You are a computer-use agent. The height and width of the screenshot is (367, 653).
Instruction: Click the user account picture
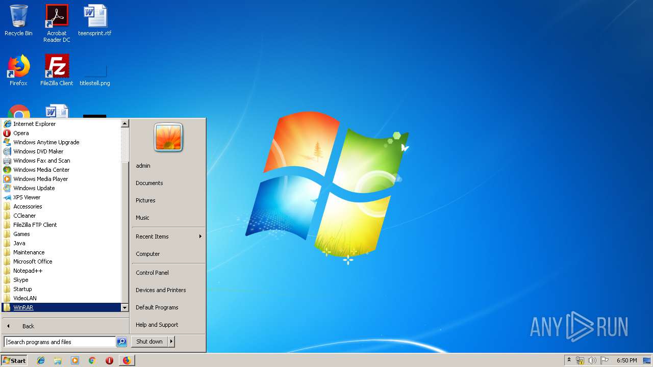point(168,137)
